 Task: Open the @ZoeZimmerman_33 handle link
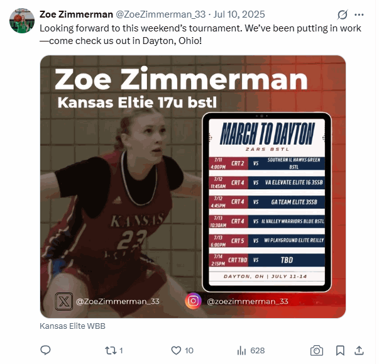click(162, 14)
